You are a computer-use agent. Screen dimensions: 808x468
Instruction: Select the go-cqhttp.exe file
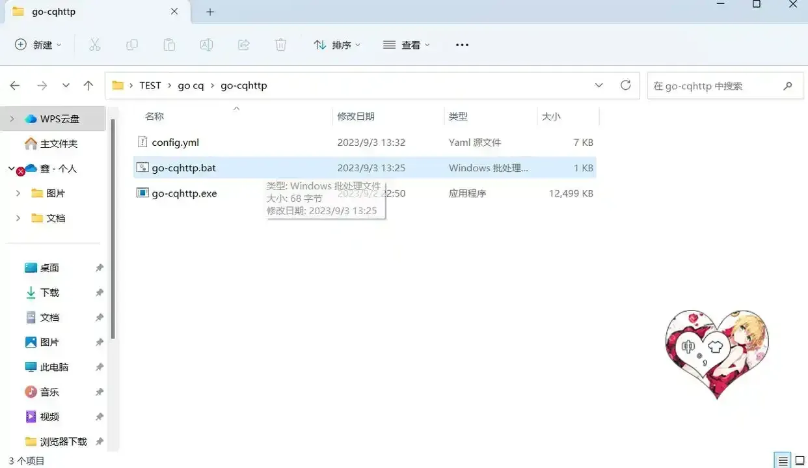(184, 193)
